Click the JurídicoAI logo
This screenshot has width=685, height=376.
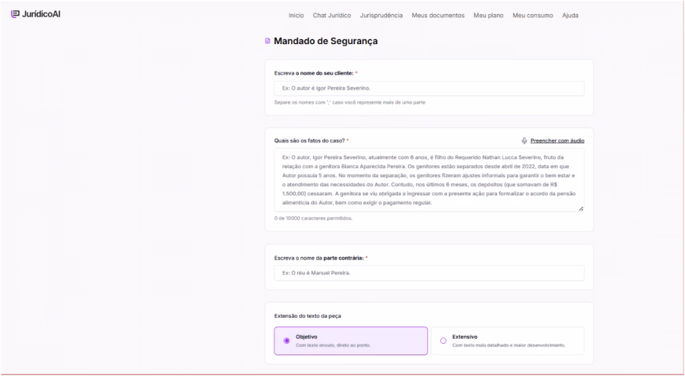(36, 14)
